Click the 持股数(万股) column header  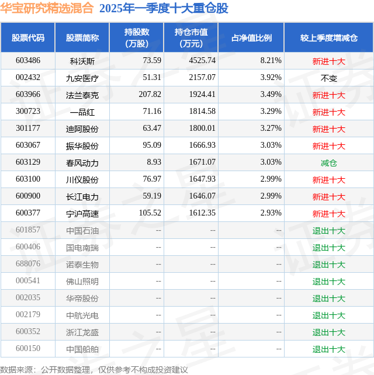137,38
